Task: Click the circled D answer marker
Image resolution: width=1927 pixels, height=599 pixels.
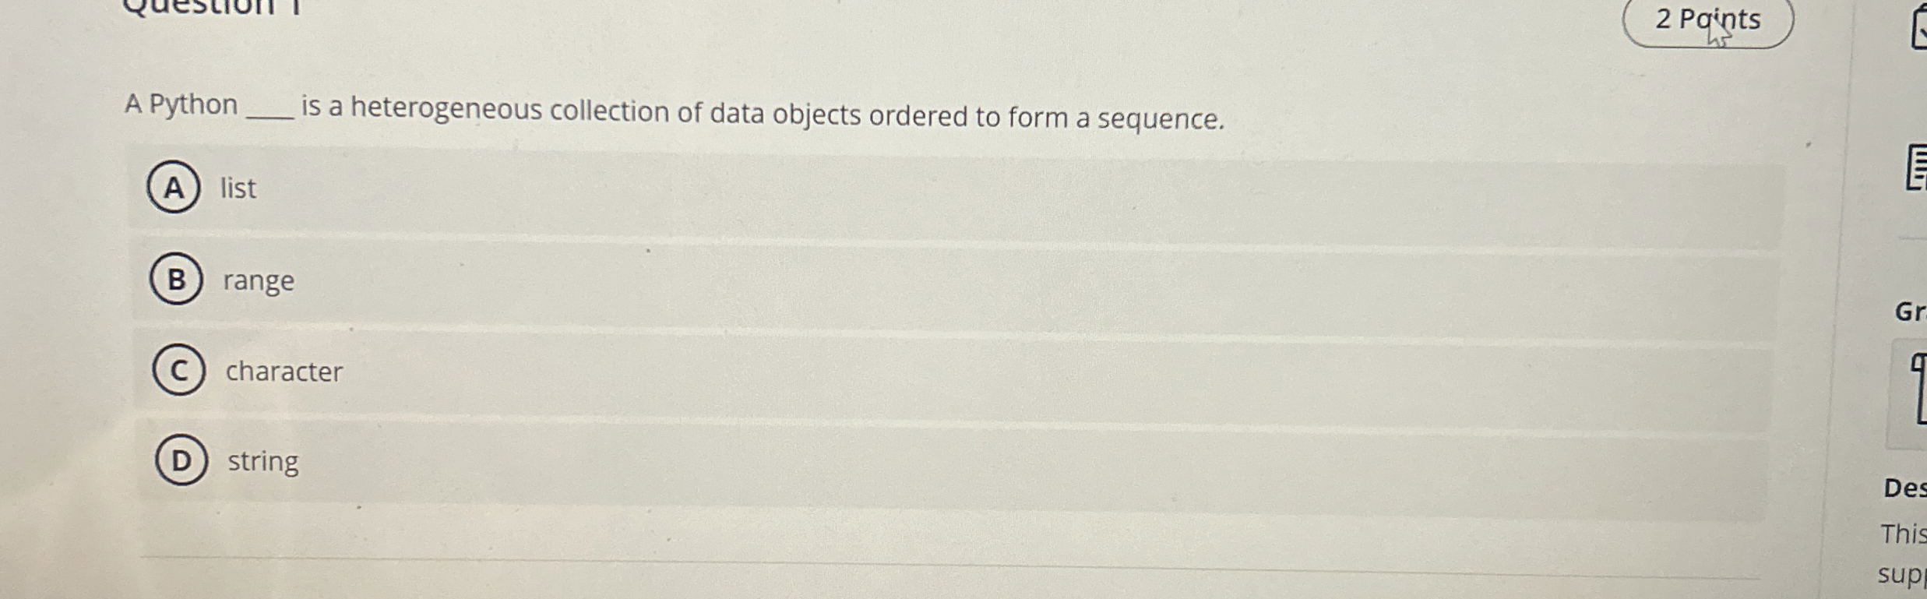Action: tap(181, 461)
